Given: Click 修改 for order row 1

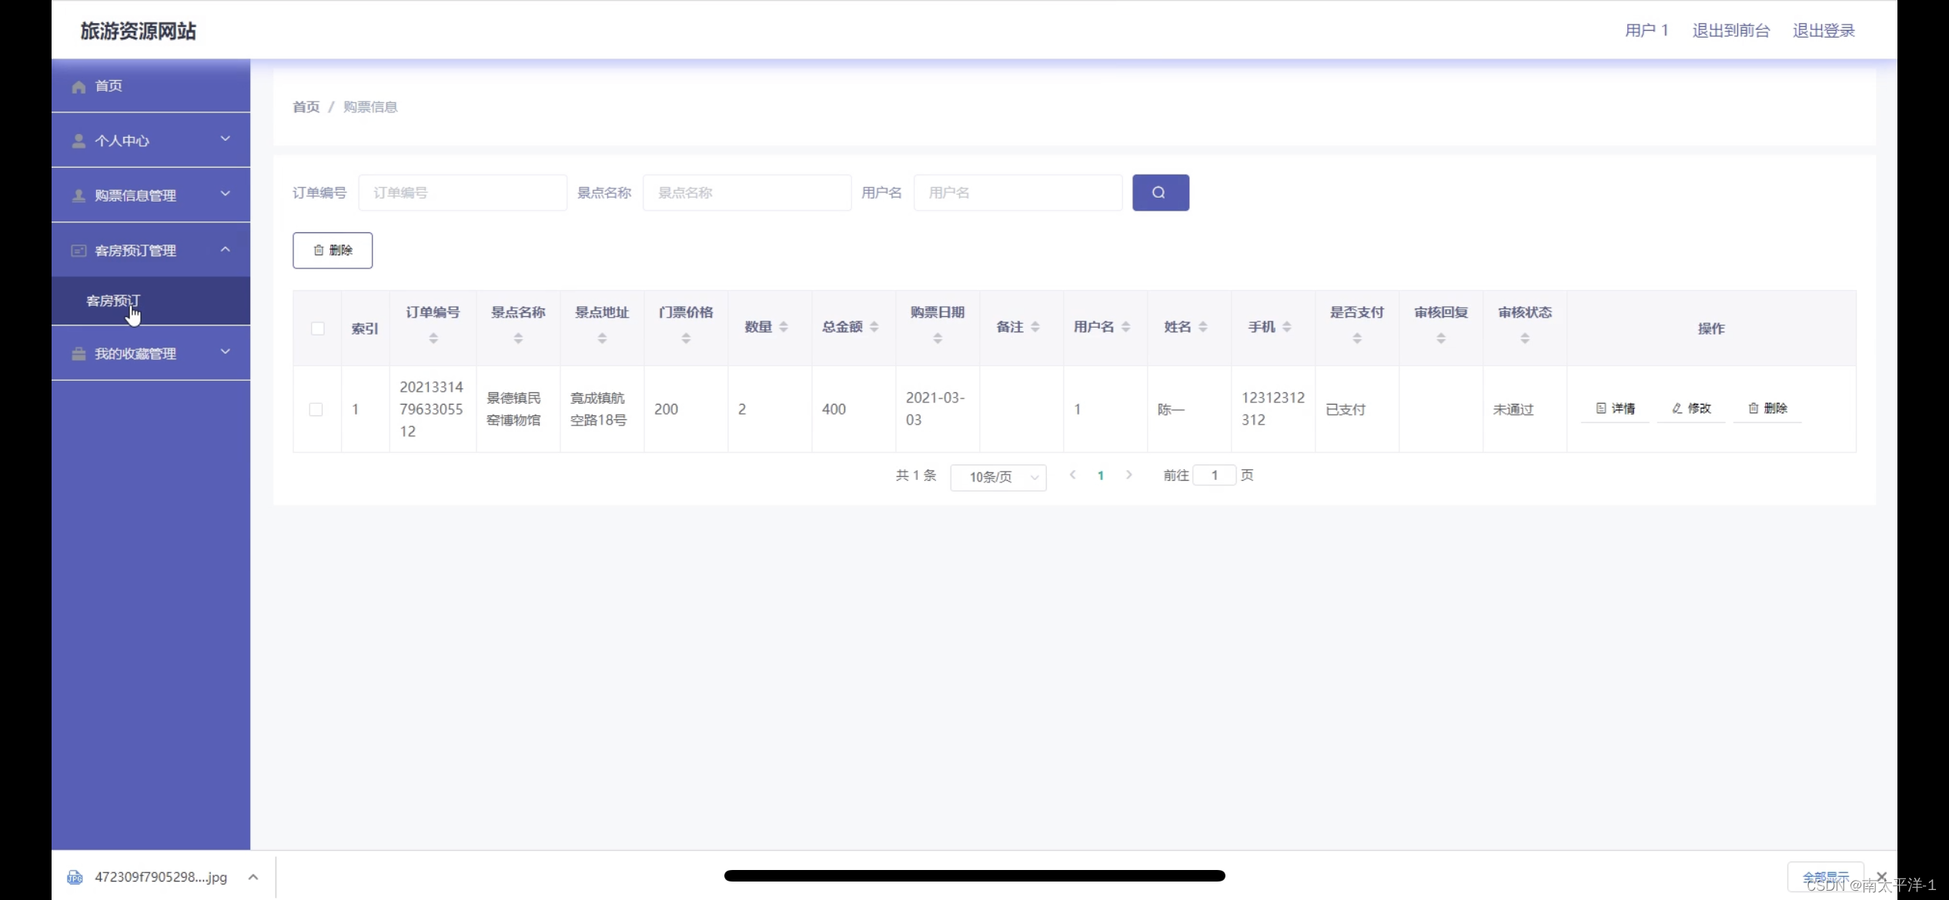Looking at the screenshot, I should (1691, 408).
